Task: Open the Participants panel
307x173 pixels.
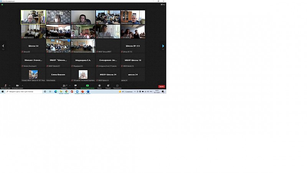Action: 64,86
